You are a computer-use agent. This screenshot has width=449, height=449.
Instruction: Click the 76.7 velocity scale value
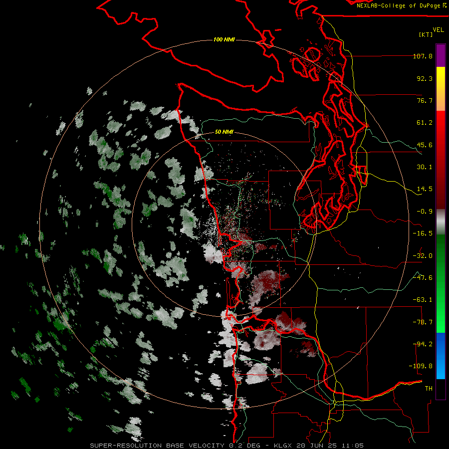coord(425,100)
